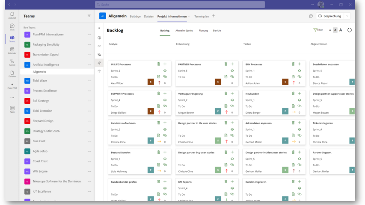This screenshot has height=205, width=365.
Task: Click the Suche search field
Action: (180, 4)
